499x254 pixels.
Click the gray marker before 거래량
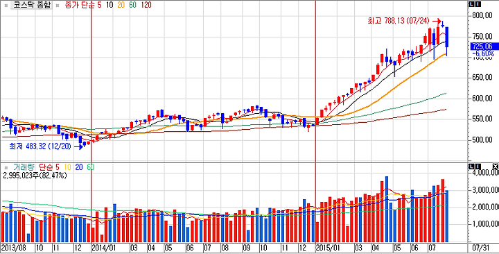point(6,167)
